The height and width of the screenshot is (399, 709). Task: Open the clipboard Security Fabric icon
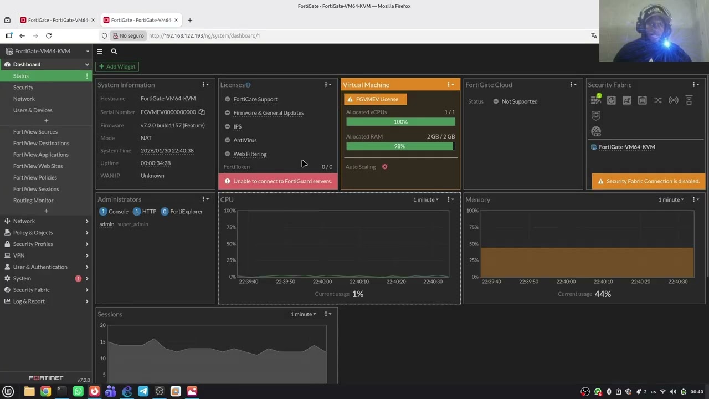[643, 100]
